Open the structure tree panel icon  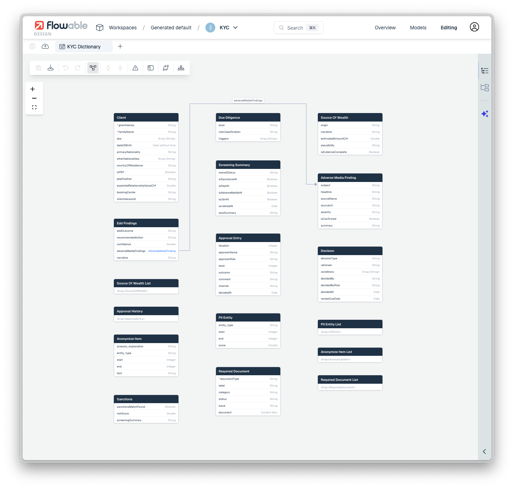485,87
